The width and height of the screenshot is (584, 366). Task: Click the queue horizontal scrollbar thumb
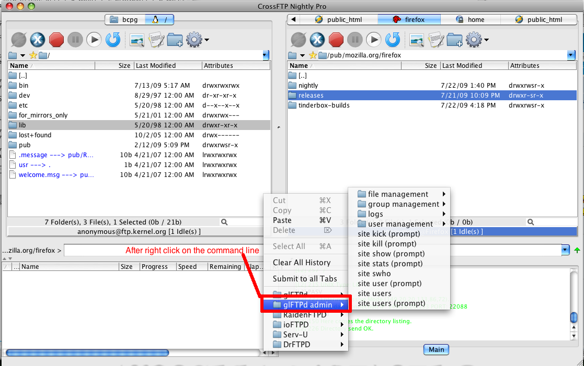[x=87, y=352]
